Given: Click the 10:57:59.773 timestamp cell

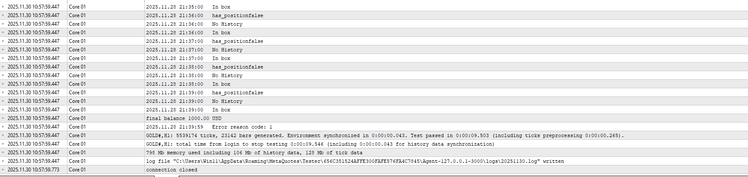Looking at the screenshot, I should tap(34, 170).
